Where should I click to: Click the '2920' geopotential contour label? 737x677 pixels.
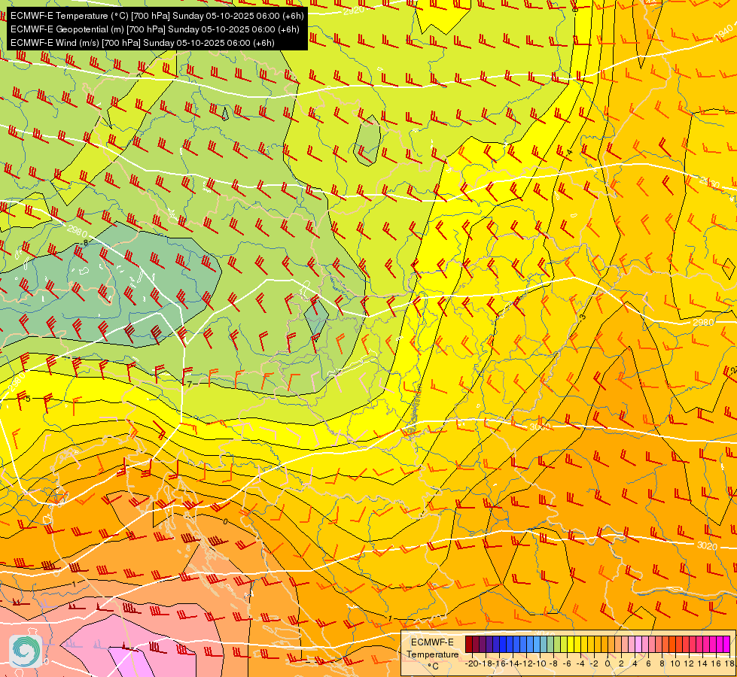354,10
